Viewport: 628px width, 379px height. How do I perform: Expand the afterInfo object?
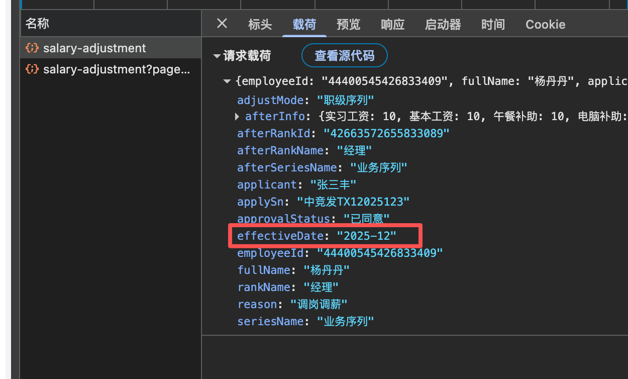tap(237, 117)
